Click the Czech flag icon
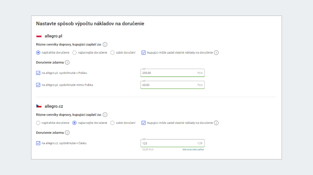 coord(39,106)
